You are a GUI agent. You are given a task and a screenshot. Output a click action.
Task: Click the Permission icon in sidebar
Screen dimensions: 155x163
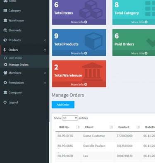5,82
